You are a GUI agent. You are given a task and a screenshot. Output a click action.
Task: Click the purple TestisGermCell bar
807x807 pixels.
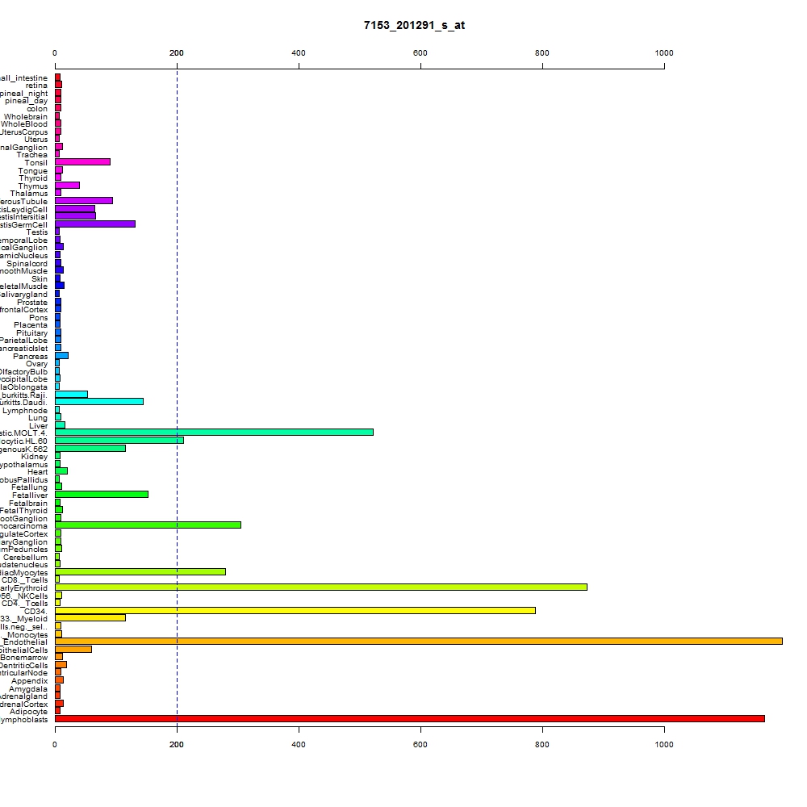coord(95,224)
